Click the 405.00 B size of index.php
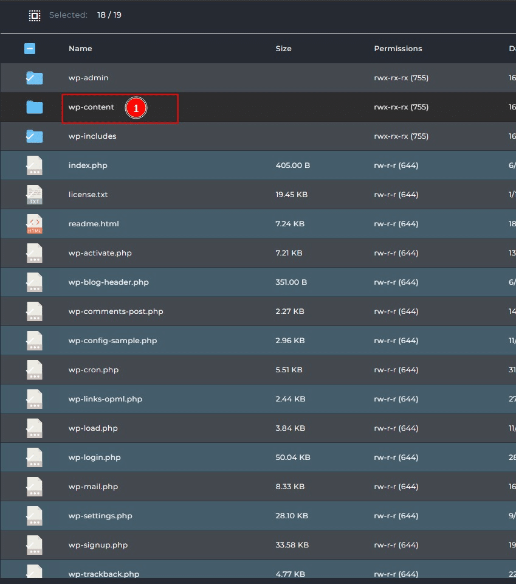 pyautogui.click(x=293, y=165)
